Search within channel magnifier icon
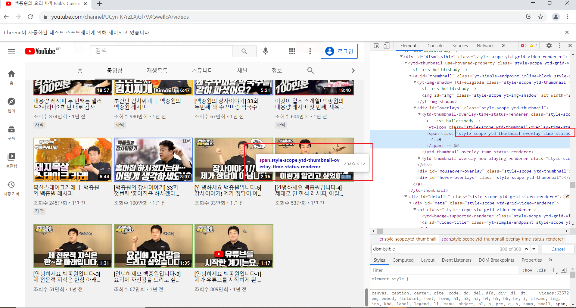576x308 pixels. click(310, 70)
